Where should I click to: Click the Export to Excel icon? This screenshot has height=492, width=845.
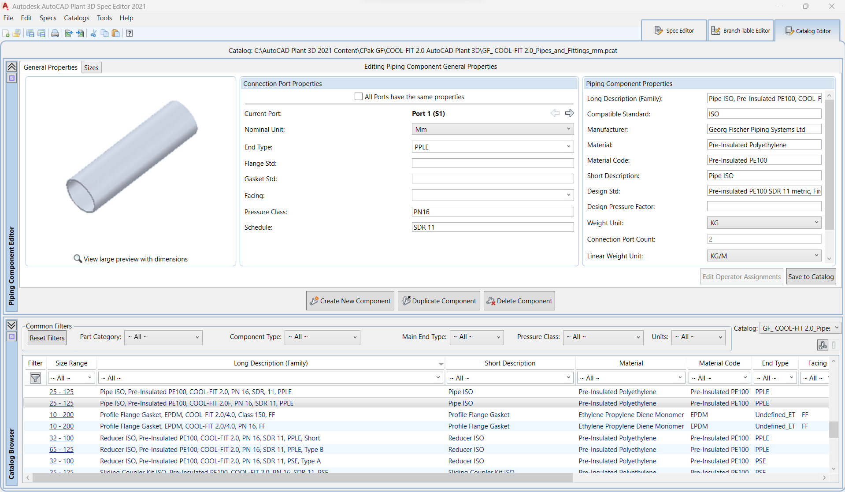[x=68, y=34]
